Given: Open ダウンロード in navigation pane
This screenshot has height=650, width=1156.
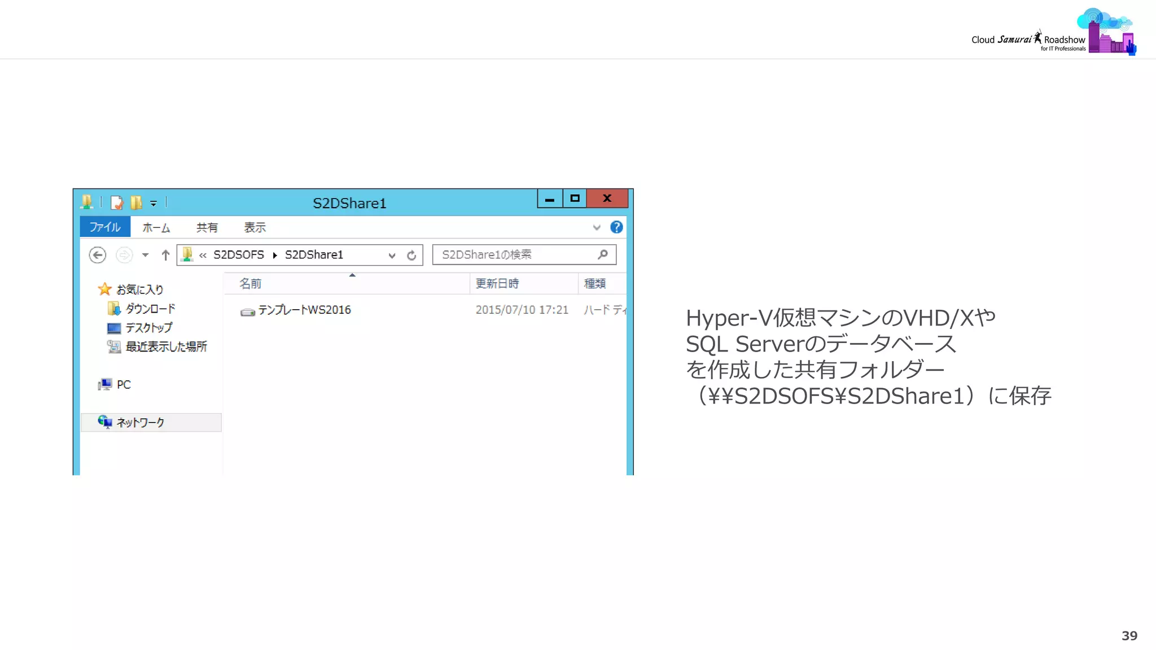Looking at the screenshot, I should [150, 309].
